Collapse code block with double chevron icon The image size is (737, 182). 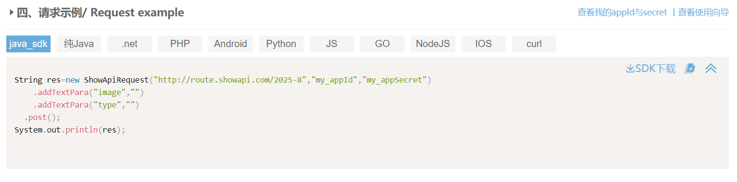pos(711,69)
